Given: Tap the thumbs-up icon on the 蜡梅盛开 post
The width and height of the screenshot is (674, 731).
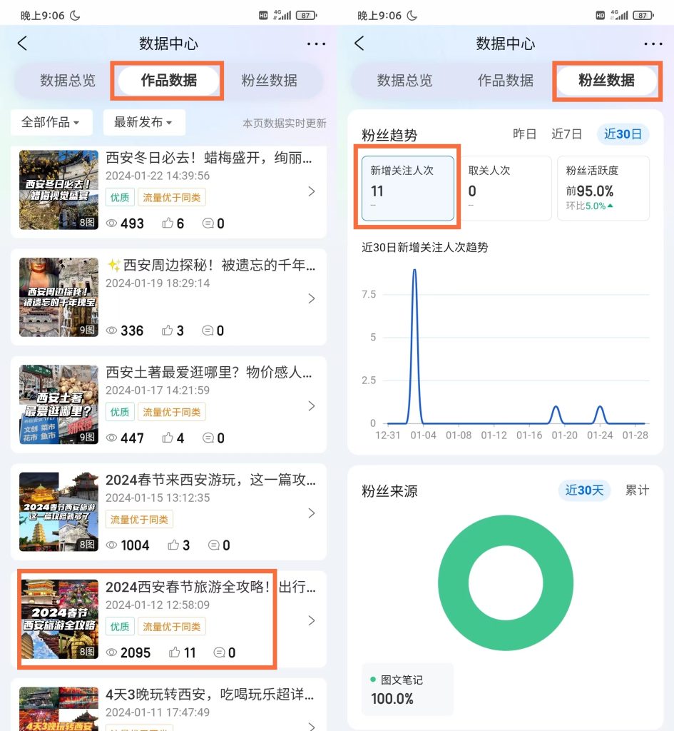Looking at the screenshot, I should pos(168,223).
